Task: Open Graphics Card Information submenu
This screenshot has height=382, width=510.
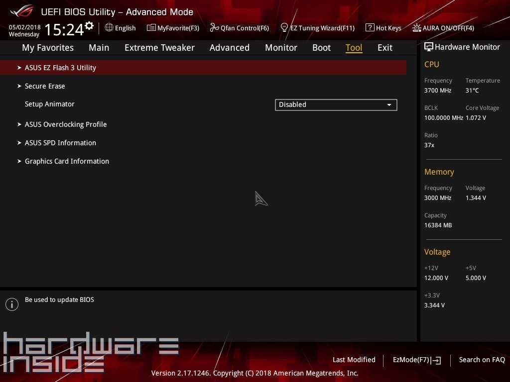Action: [x=67, y=161]
